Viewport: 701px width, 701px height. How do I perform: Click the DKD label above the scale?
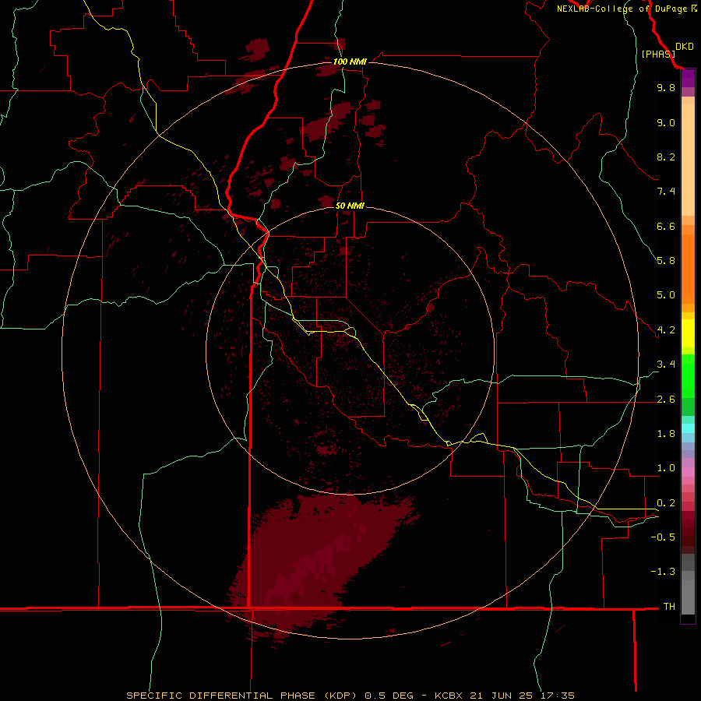click(685, 47)
